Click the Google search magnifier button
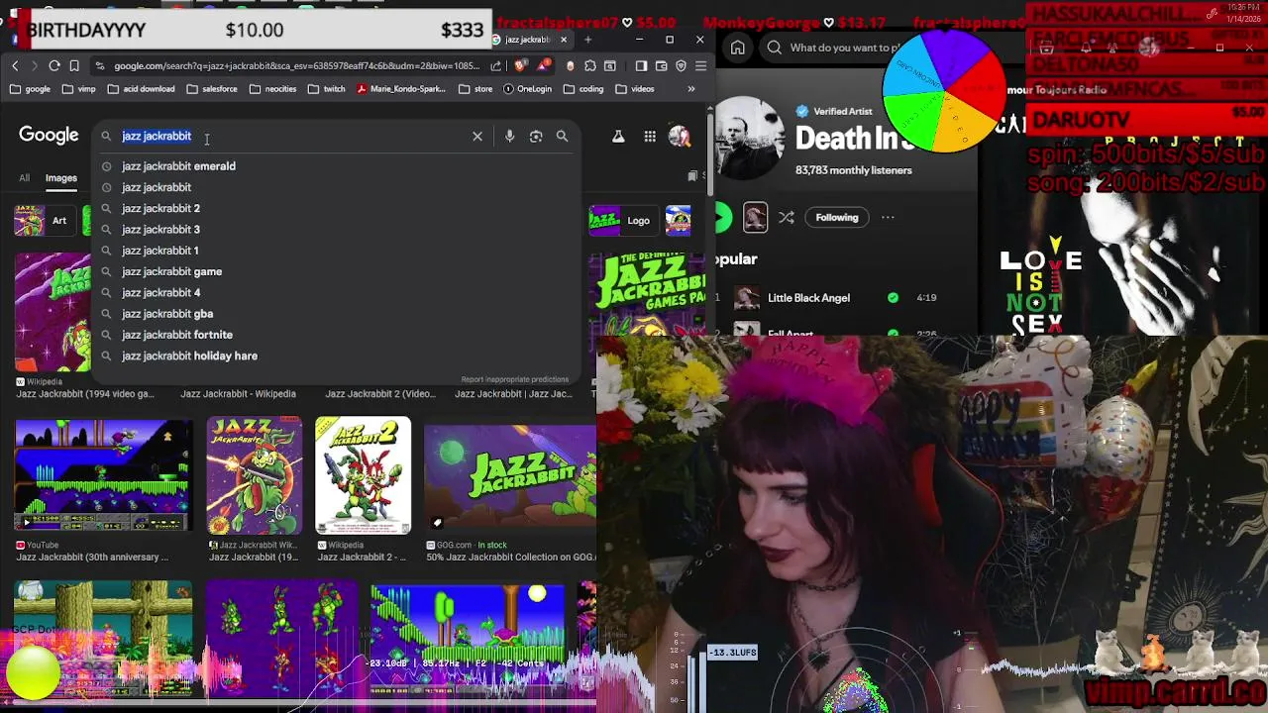This screenshot has height=713, width=1268. [x=562, y=137]
